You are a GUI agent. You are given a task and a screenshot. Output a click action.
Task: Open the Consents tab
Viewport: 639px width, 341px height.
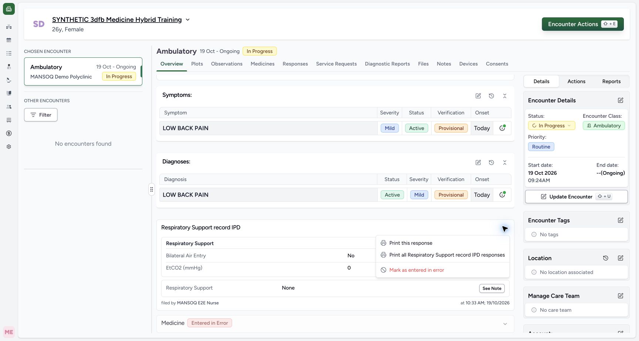tap(497, 64)
